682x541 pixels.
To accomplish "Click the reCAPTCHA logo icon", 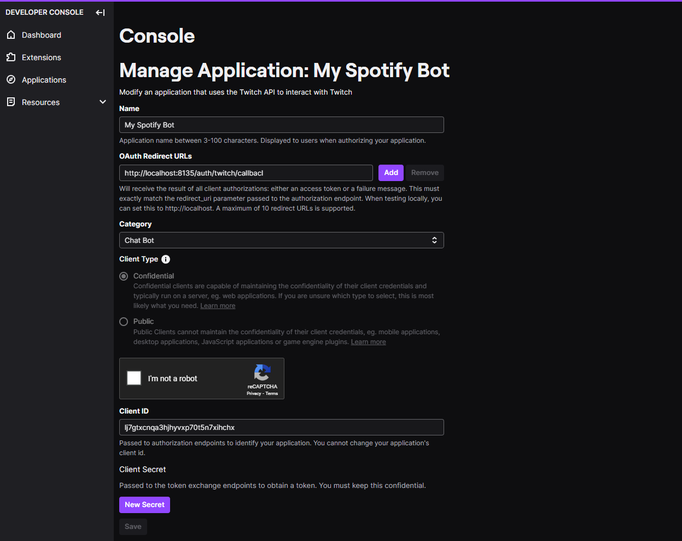I will pyautogui.click(x=262, y=373).
